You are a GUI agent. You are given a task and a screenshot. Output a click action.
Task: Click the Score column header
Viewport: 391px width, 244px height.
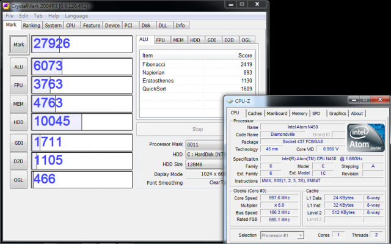point(228,56)
